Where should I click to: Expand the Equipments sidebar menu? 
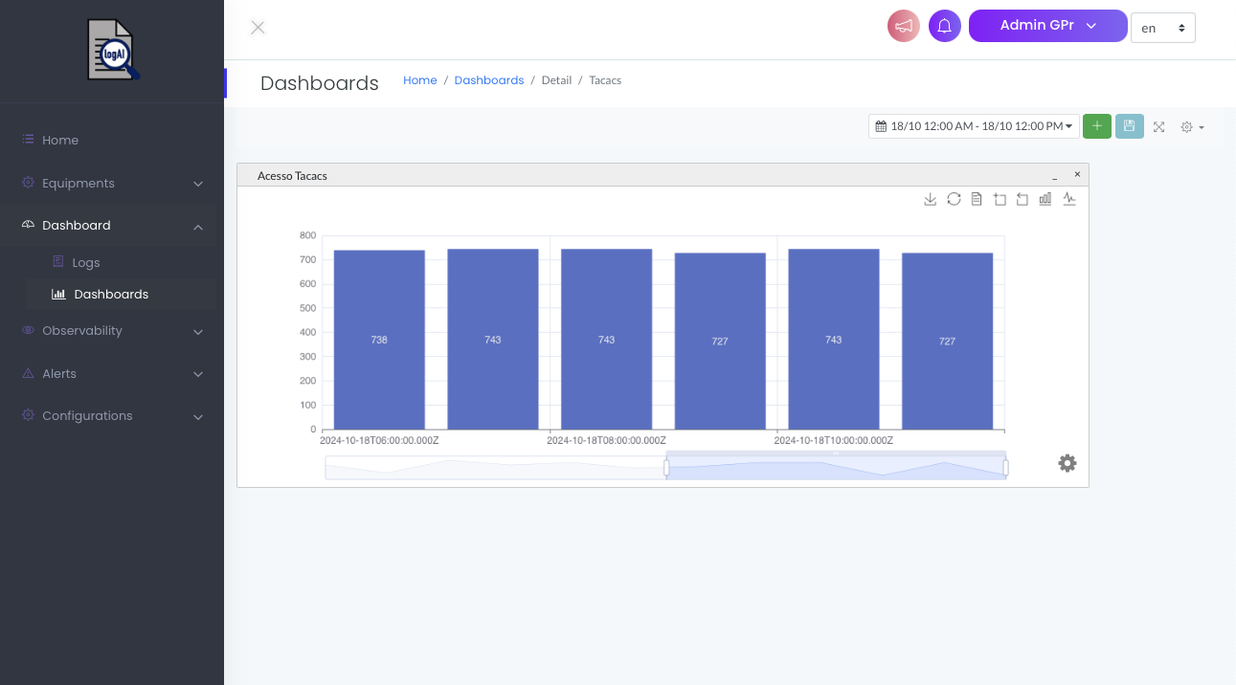click(x=112, y=184)
